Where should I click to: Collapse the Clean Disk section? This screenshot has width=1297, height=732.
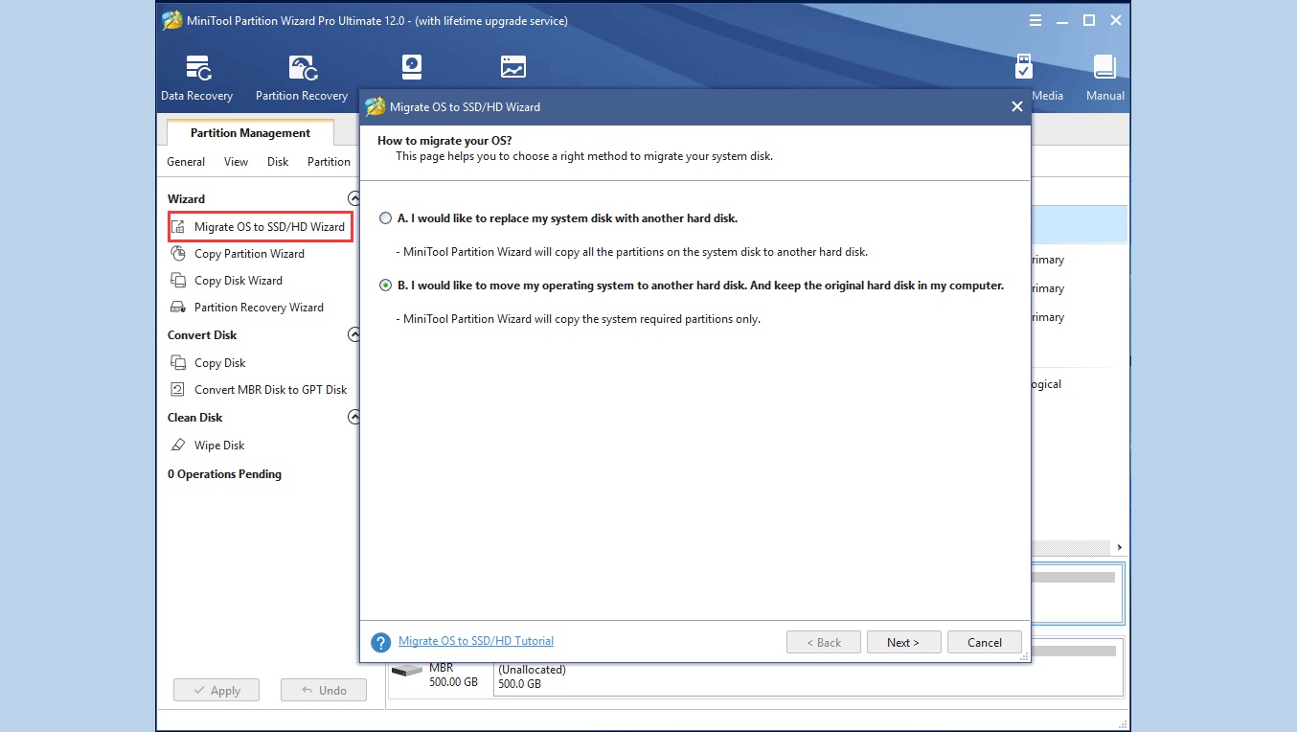(x=353, y=417)
